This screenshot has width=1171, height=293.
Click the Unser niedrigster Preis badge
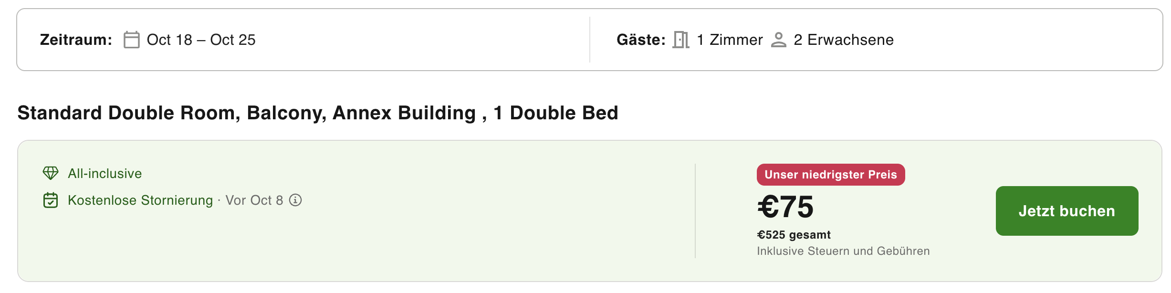coord(831,175)
